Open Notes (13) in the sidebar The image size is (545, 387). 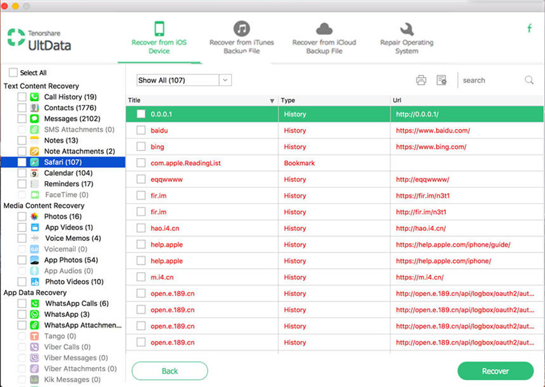(61, 140)
